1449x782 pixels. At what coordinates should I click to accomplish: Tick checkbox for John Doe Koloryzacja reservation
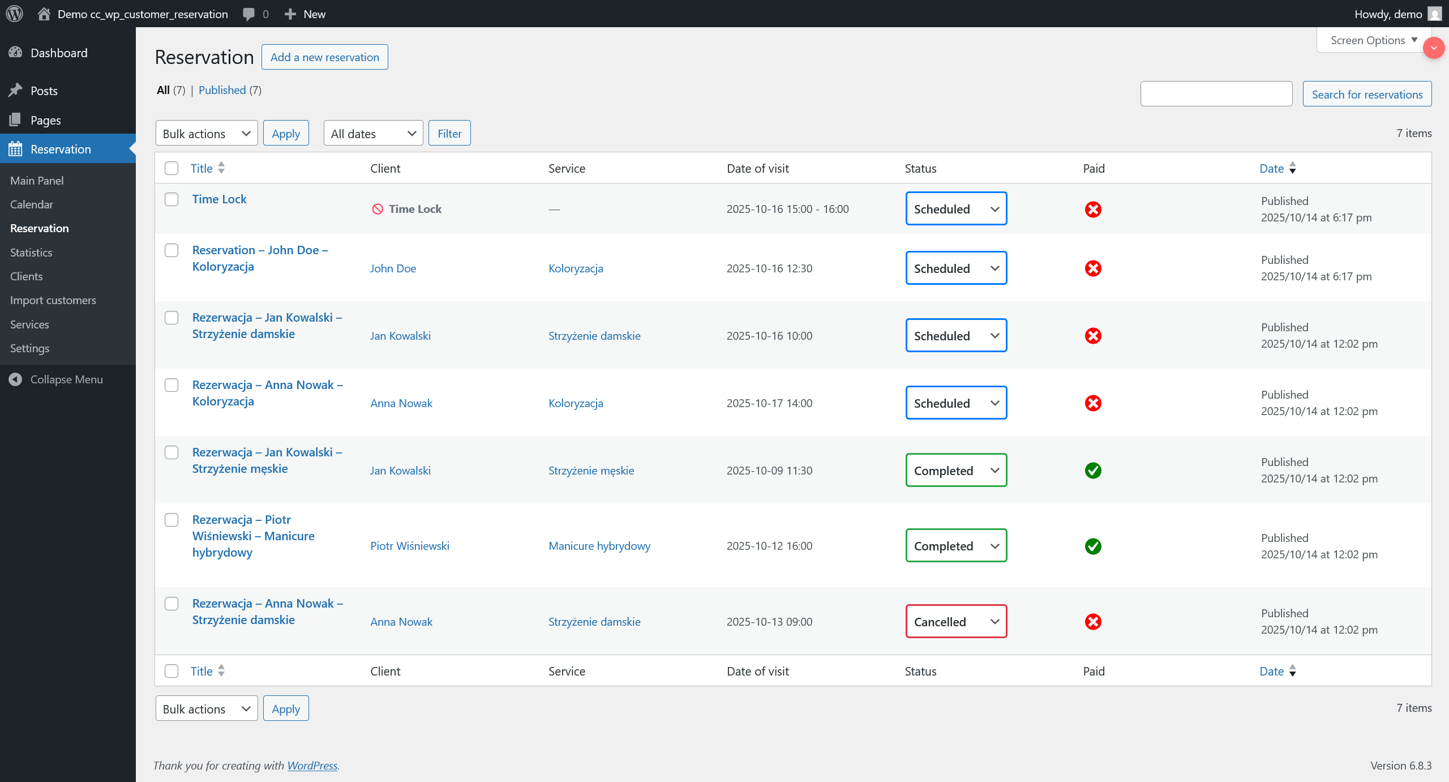pyautogui.click(x=172, y=250)
